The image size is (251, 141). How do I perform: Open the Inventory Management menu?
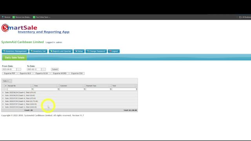coord(15,51)
